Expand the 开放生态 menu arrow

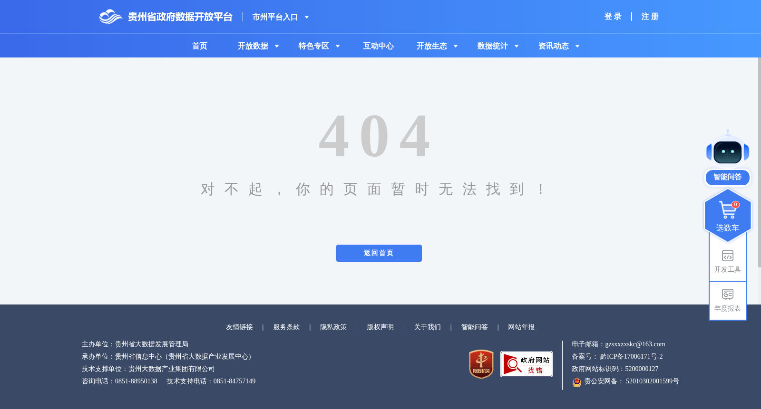(456, 46)
